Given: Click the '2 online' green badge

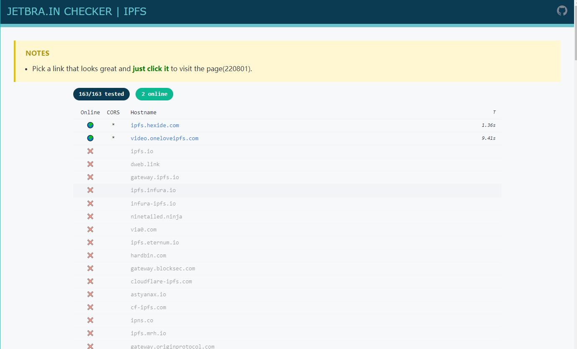Looking at the screenshot, I should tap(154, 94).
